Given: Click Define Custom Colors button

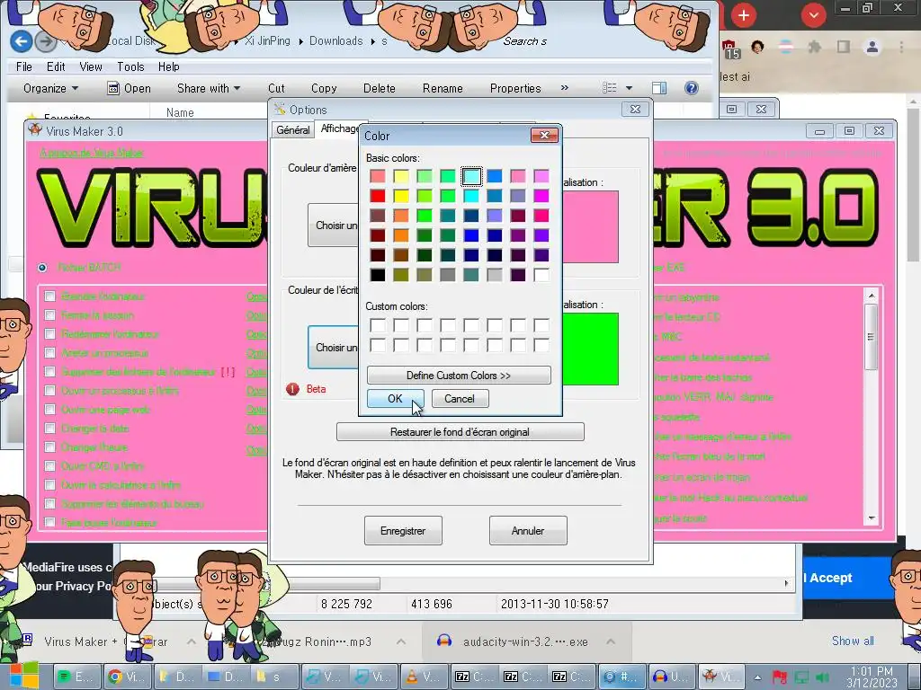Looking at the screenshot, I should coord(459,375).
